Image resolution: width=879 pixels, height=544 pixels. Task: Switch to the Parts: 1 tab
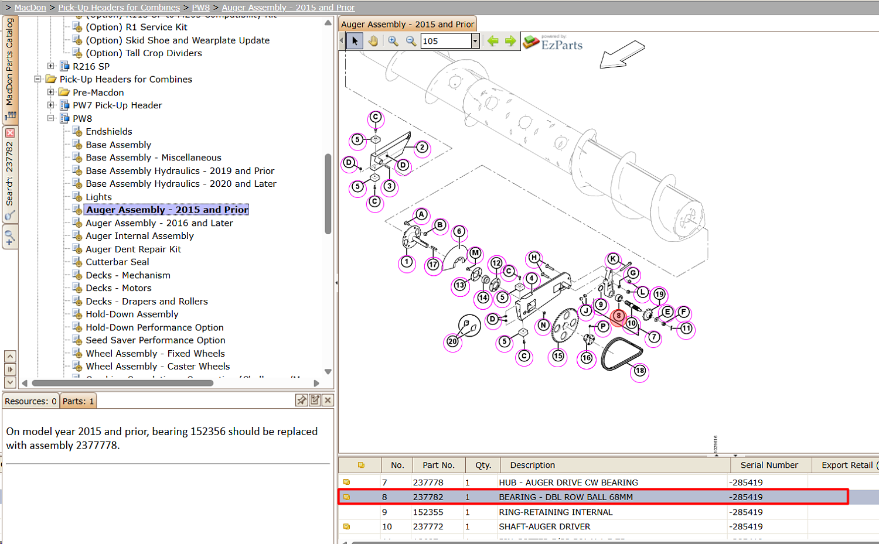point(78,401)
